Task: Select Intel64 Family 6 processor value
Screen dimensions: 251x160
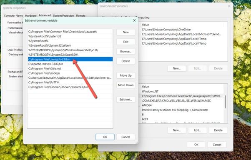Action: pos(175,110)
